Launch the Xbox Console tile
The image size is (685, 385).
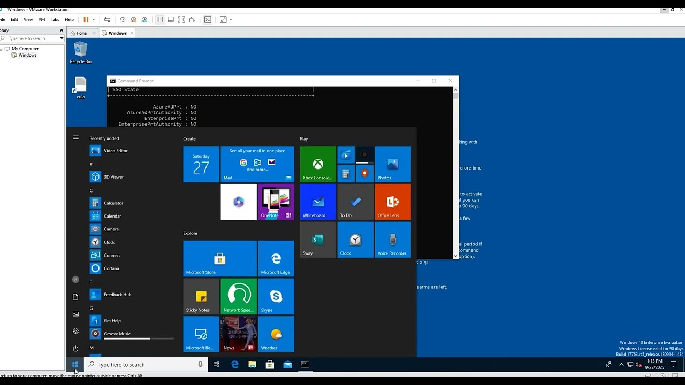click(318, 164)
